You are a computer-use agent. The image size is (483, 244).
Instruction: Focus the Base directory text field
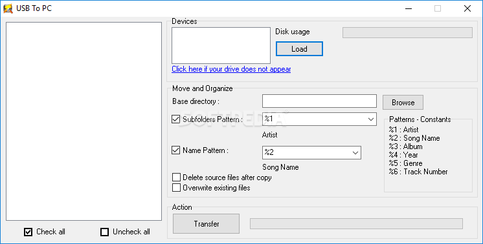319,101
